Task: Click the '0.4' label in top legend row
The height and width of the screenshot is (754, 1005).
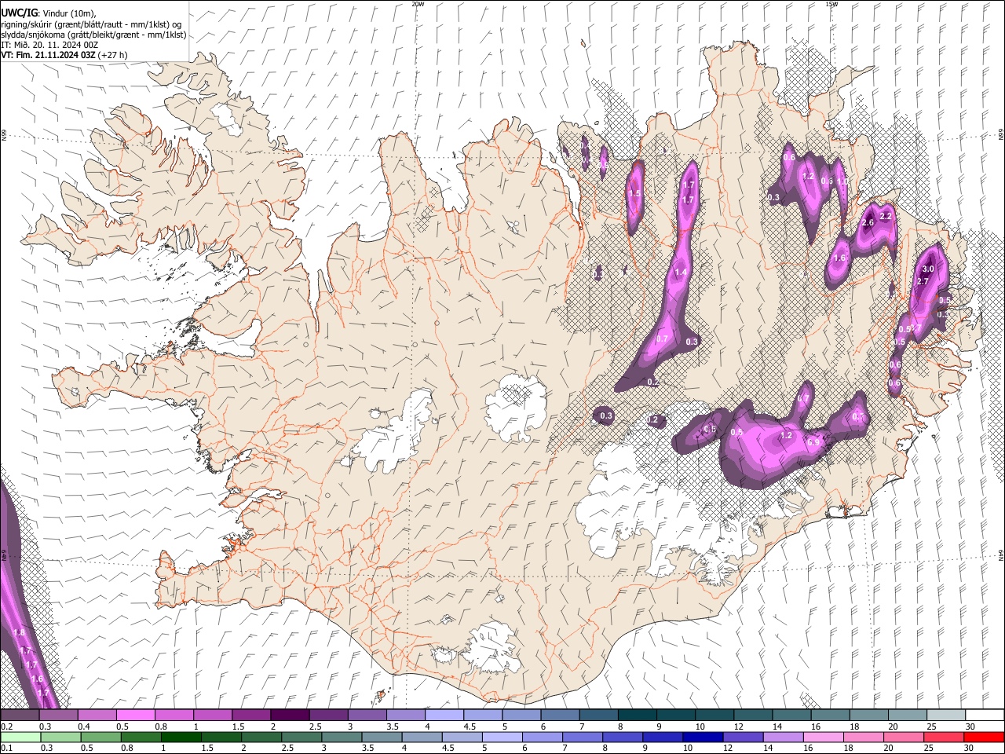Action: click(x=84, y=727)
